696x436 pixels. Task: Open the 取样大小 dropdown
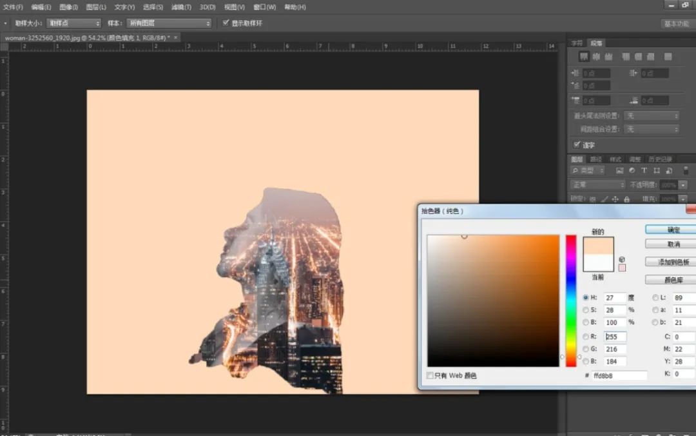(73, 23)
